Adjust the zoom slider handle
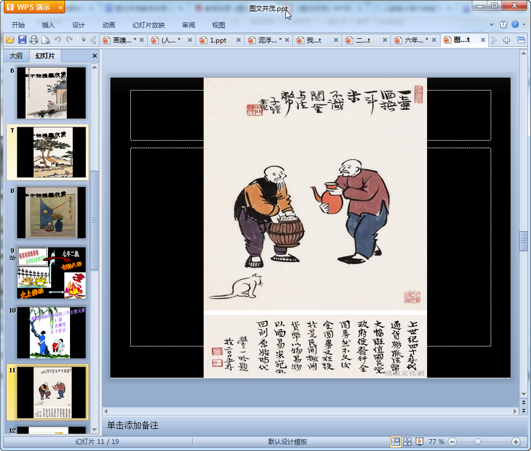The height and width of the screenshot is (451, 531). tap(478, 442)
